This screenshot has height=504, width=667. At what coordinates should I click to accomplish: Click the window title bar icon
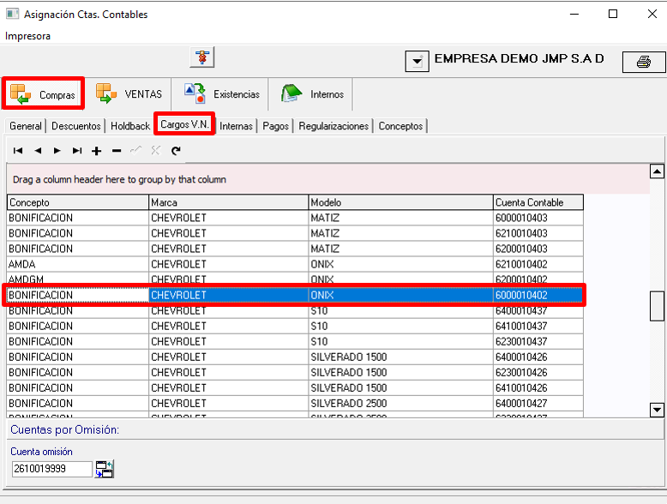[12, 14]
